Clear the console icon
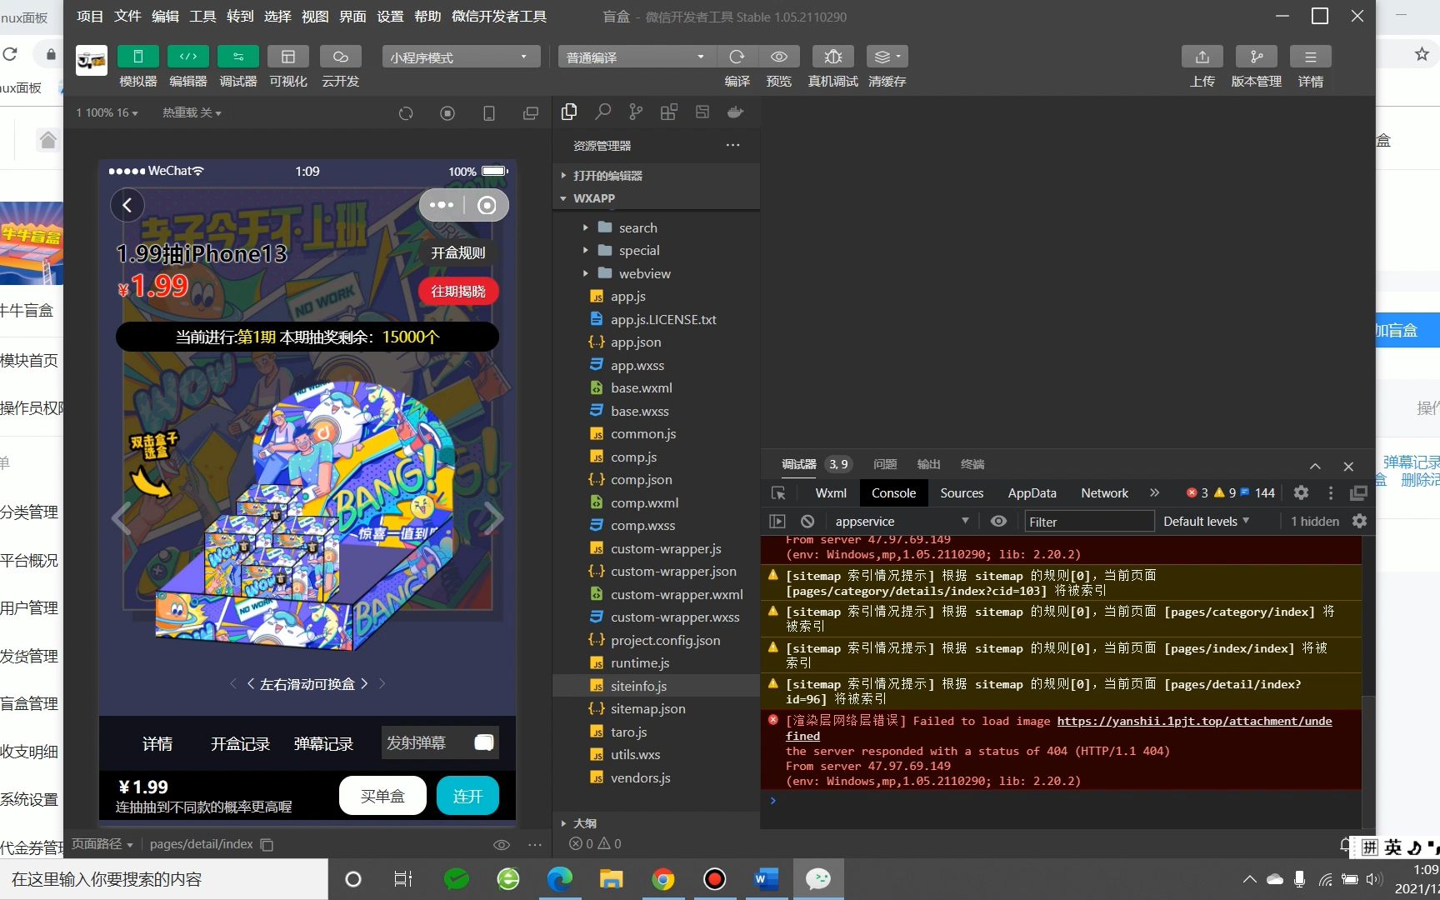This screenshot has height=900, width=1440. pyautogui.click(x=807, y=521)
